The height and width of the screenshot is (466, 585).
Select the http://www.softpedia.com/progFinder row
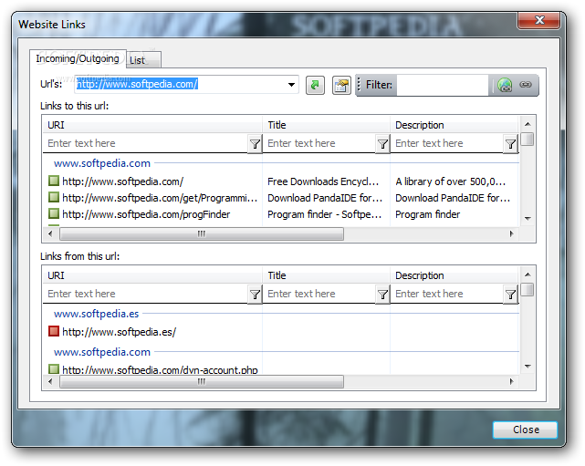click(280, 214)
